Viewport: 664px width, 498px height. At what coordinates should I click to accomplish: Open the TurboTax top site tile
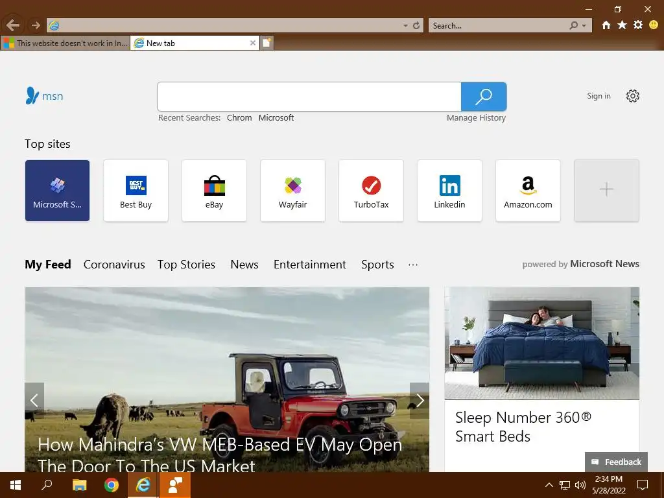[372, 191]
